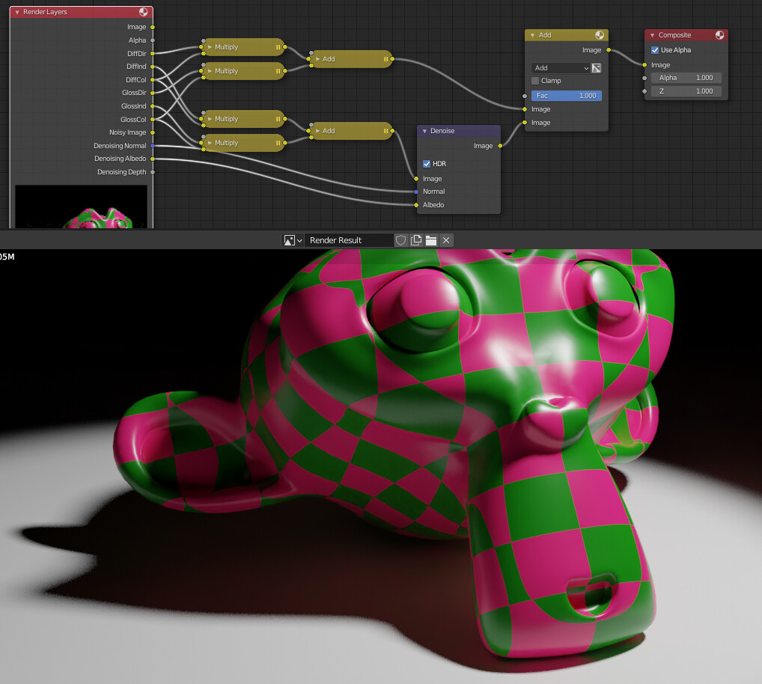
Task: Click the Denoising Albedo output socket
Action: pyautogui.click(x=153, y=159)
